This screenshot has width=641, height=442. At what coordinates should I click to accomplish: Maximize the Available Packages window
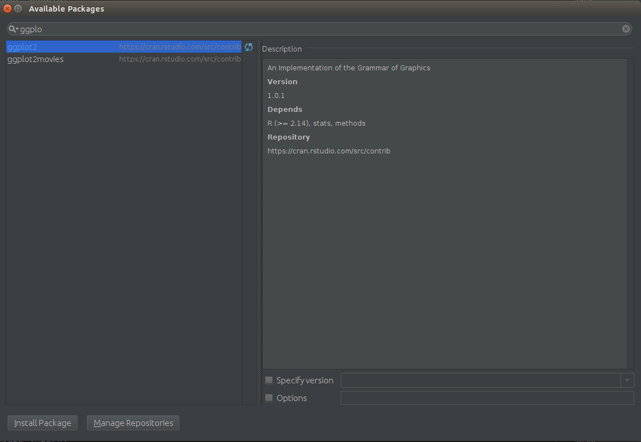(x=18, y=8)
